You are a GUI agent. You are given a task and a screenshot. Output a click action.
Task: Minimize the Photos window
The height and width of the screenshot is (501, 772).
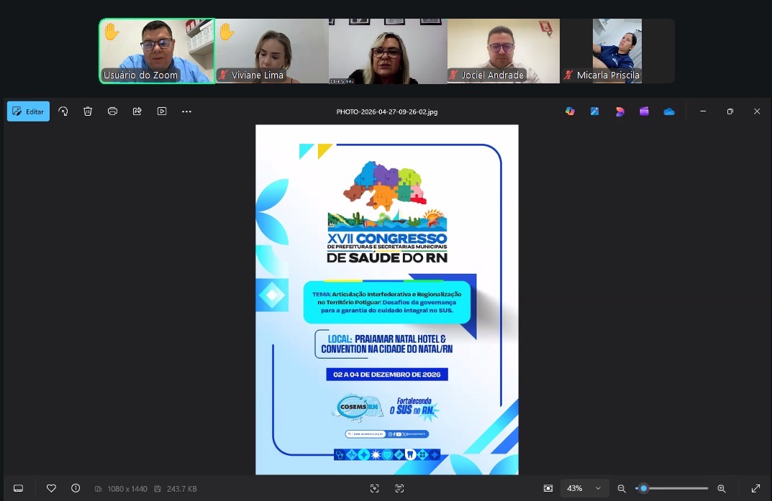(703, 111)
